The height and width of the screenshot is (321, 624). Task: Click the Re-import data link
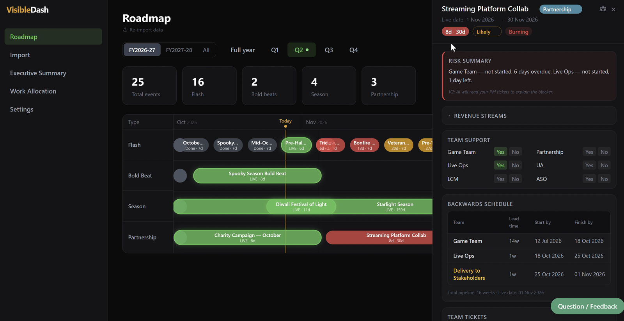click(x=143, y=30)
